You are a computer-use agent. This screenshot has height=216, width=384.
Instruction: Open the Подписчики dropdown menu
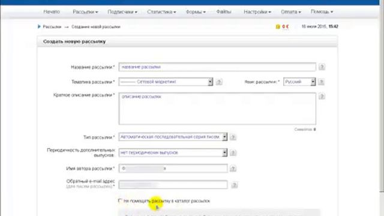(122, 12)
